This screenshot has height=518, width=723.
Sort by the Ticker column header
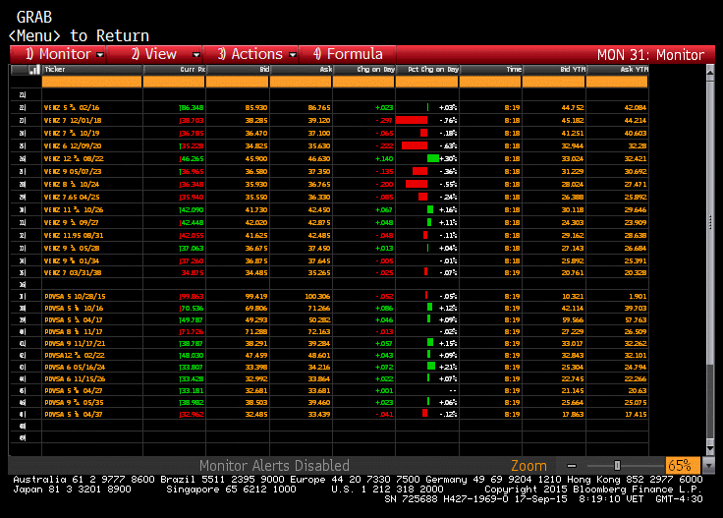(x=91, y=70)
